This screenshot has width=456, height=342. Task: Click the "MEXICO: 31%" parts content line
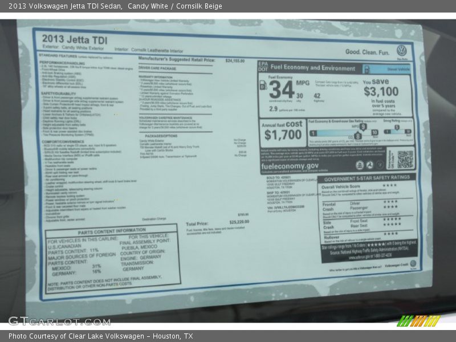pyautogui.click(x=76, y=267)
